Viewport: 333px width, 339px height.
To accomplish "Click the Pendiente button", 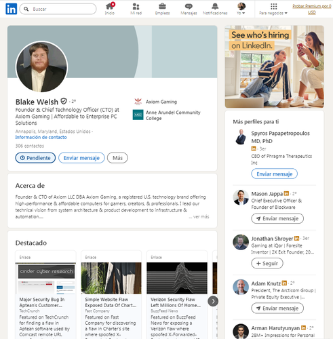I will pyautogui.click(x=35, y=158).
